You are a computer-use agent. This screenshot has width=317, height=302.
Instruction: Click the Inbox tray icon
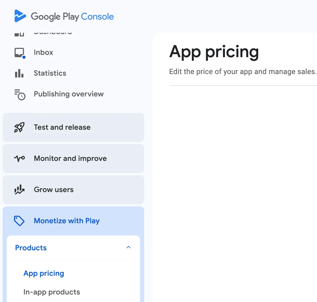click(x=20, y=52)
